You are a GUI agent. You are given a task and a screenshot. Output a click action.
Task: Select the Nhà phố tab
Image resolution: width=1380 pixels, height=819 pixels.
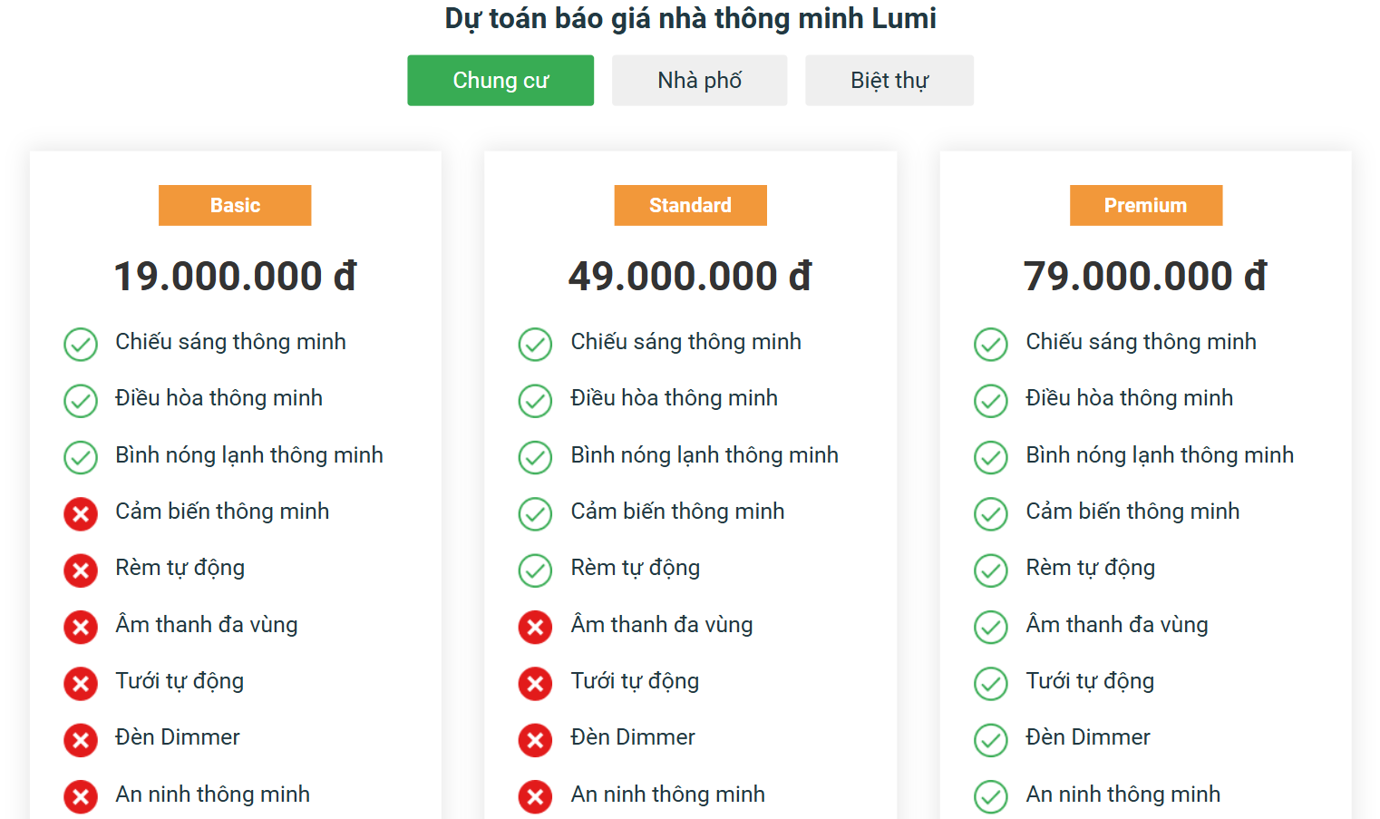[699, 80]
